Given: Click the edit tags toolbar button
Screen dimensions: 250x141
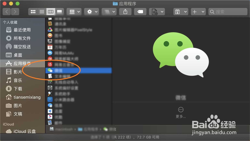Looking at the screenshot, I should tap(140, 12).
